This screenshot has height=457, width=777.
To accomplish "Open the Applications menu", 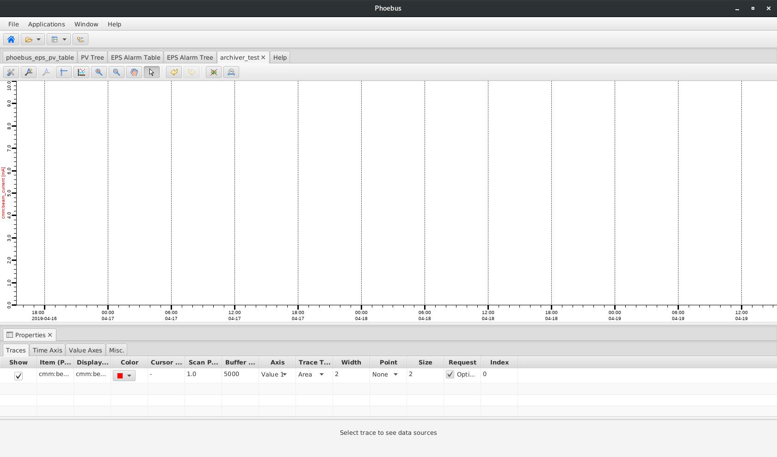I will (46, 24).
